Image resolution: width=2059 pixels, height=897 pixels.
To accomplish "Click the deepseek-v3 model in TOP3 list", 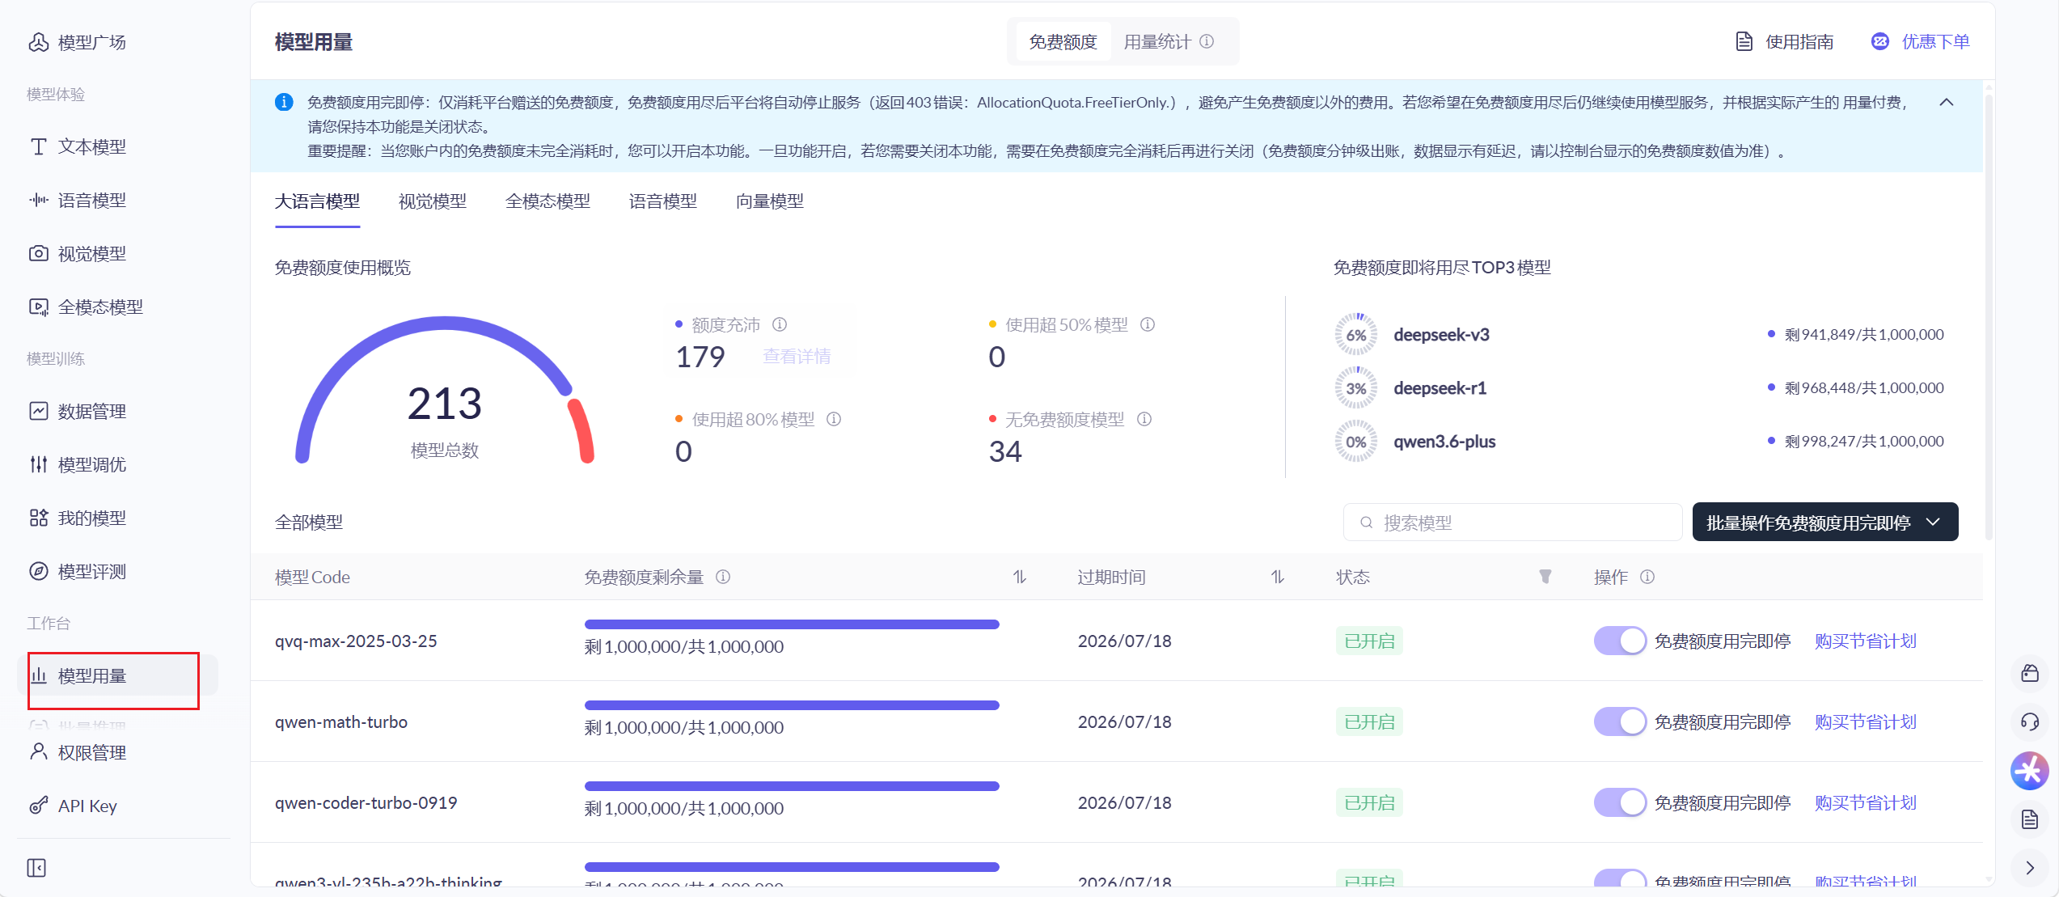I will click(1441, 335).
